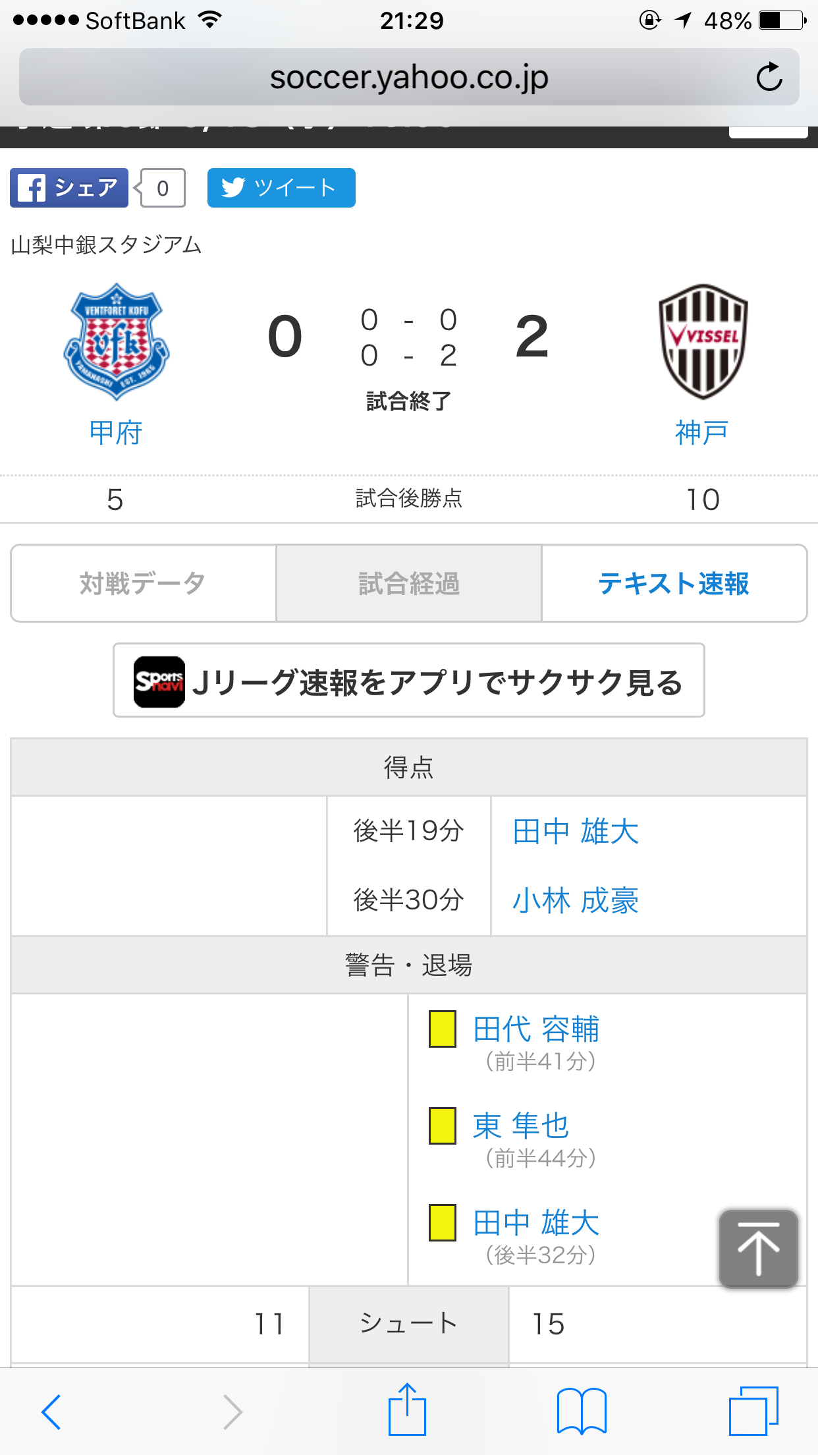Open 田中 雄大 link in the scorers list
This screenshot has width=818, height=1455.
[x=575, y=831]
